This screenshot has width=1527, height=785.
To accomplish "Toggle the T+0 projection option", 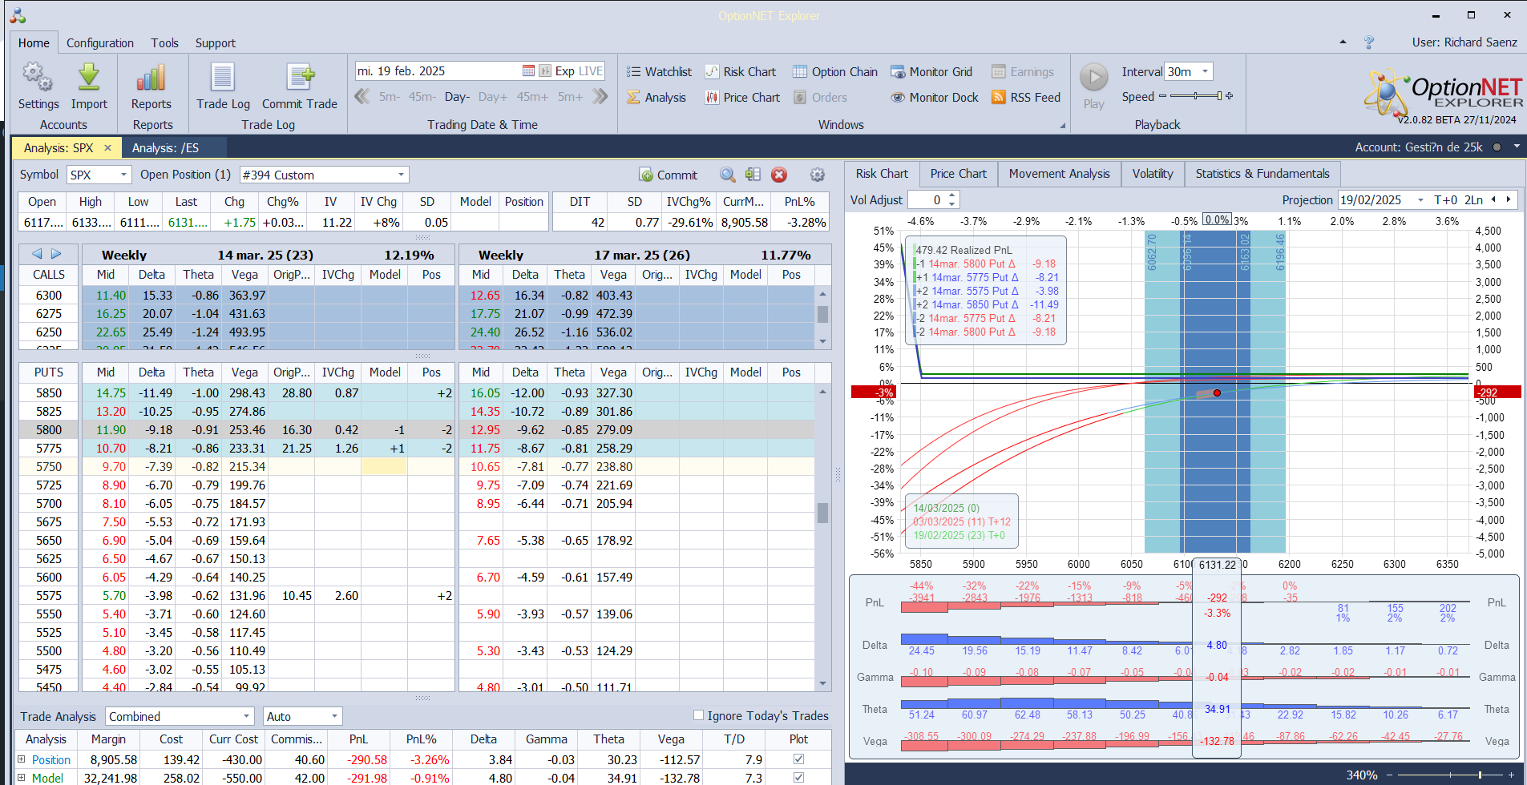I will pyautogui.click(x=1446, y=200).
